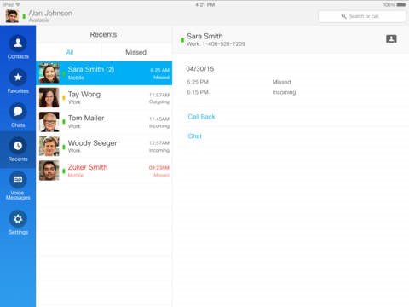Tap the battery indicator in status bar
The width and height of the screenshot is (409, 307).
pyautogui.click(x=401, y=4)
